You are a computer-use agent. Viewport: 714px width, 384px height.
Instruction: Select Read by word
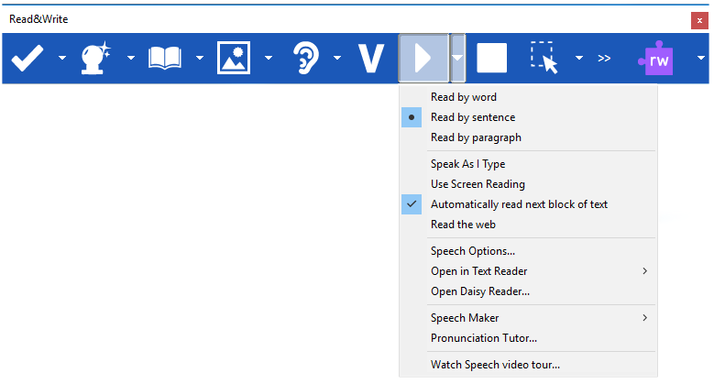click(x=528, y=97)
